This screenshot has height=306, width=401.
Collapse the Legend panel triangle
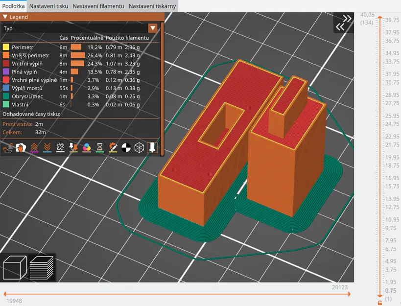[x=5, y=17]
